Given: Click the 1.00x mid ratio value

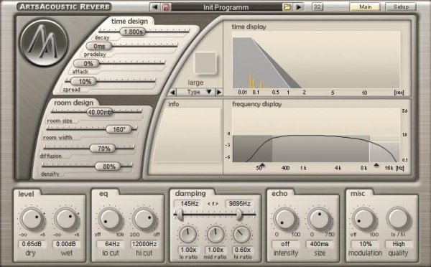Looking at the screenshot, I should tap(215, 250).
